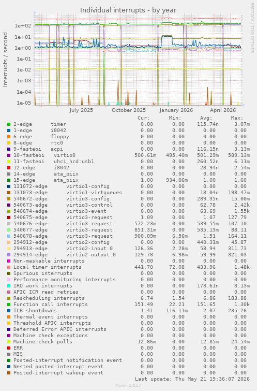257x391 pixels.
Task: Click the pink Local timer interrupts swatch
Action: pos(9,267)
